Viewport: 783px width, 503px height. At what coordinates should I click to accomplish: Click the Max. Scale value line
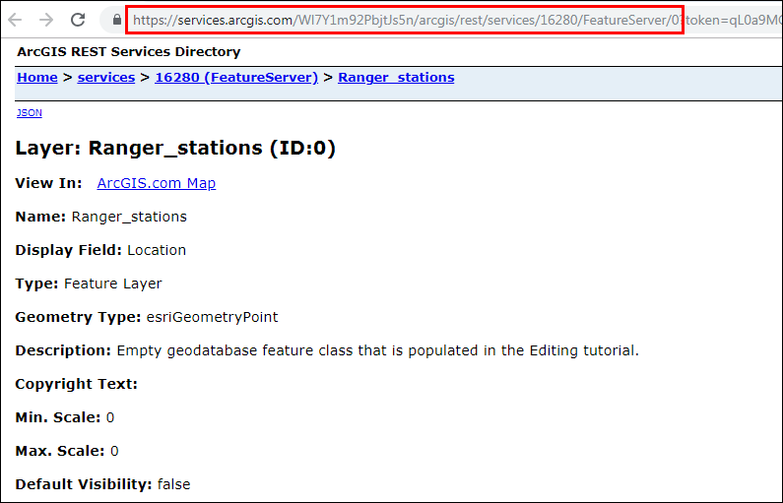(67, 451)
